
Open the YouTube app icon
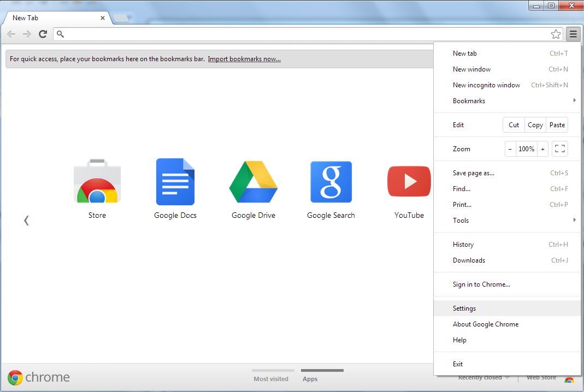(409, 181)
